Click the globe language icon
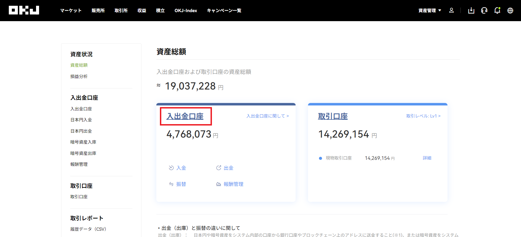The width and height of the screenshot is (521, 237). (510, 10)
